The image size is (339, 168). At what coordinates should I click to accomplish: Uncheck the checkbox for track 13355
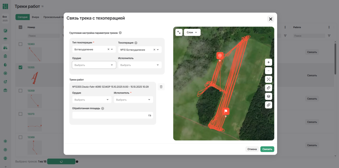tap(20, 67)
